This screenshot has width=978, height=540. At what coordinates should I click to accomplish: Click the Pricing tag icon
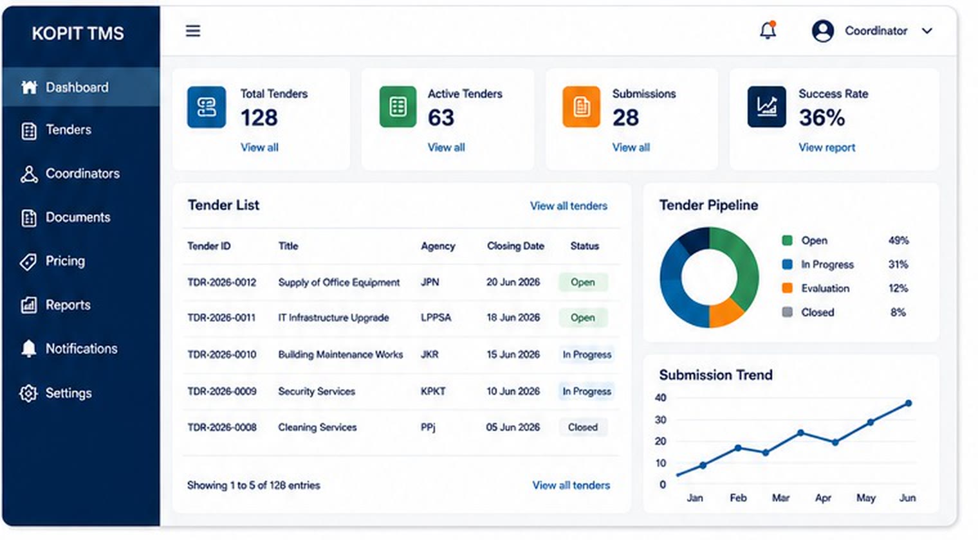pos(28,262)
